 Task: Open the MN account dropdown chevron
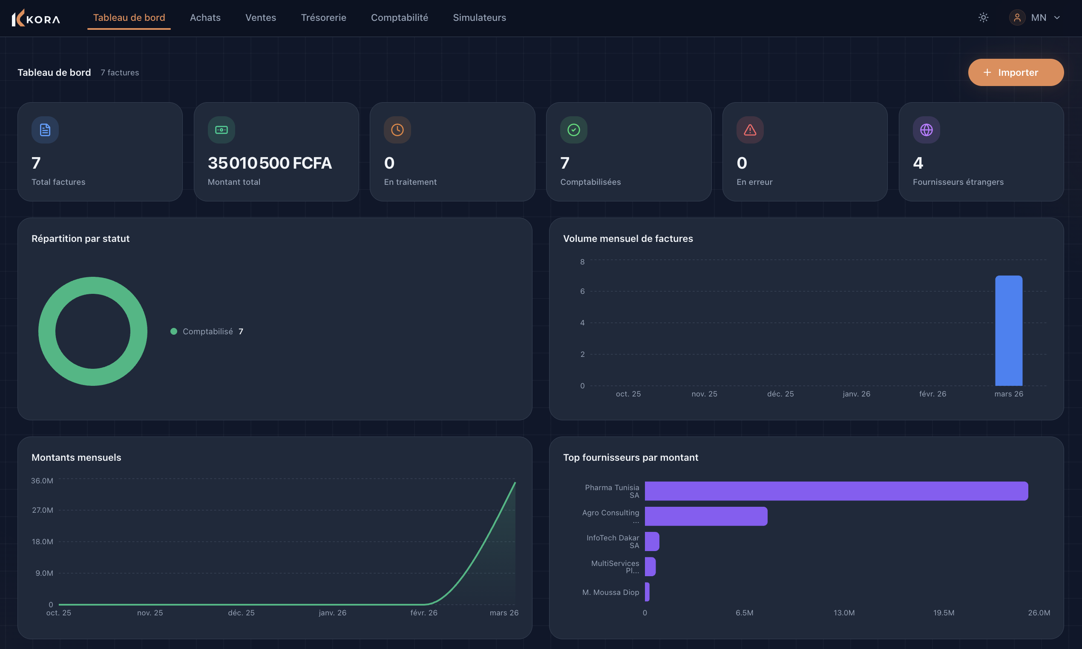click(x=1058, y=17)
